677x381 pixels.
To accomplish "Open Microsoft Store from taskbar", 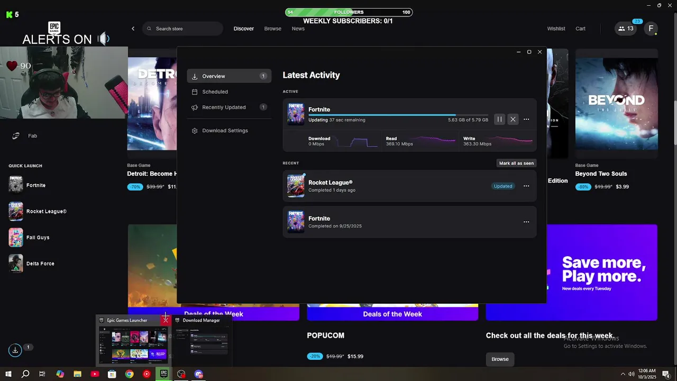I will click(x=112, y=374).
